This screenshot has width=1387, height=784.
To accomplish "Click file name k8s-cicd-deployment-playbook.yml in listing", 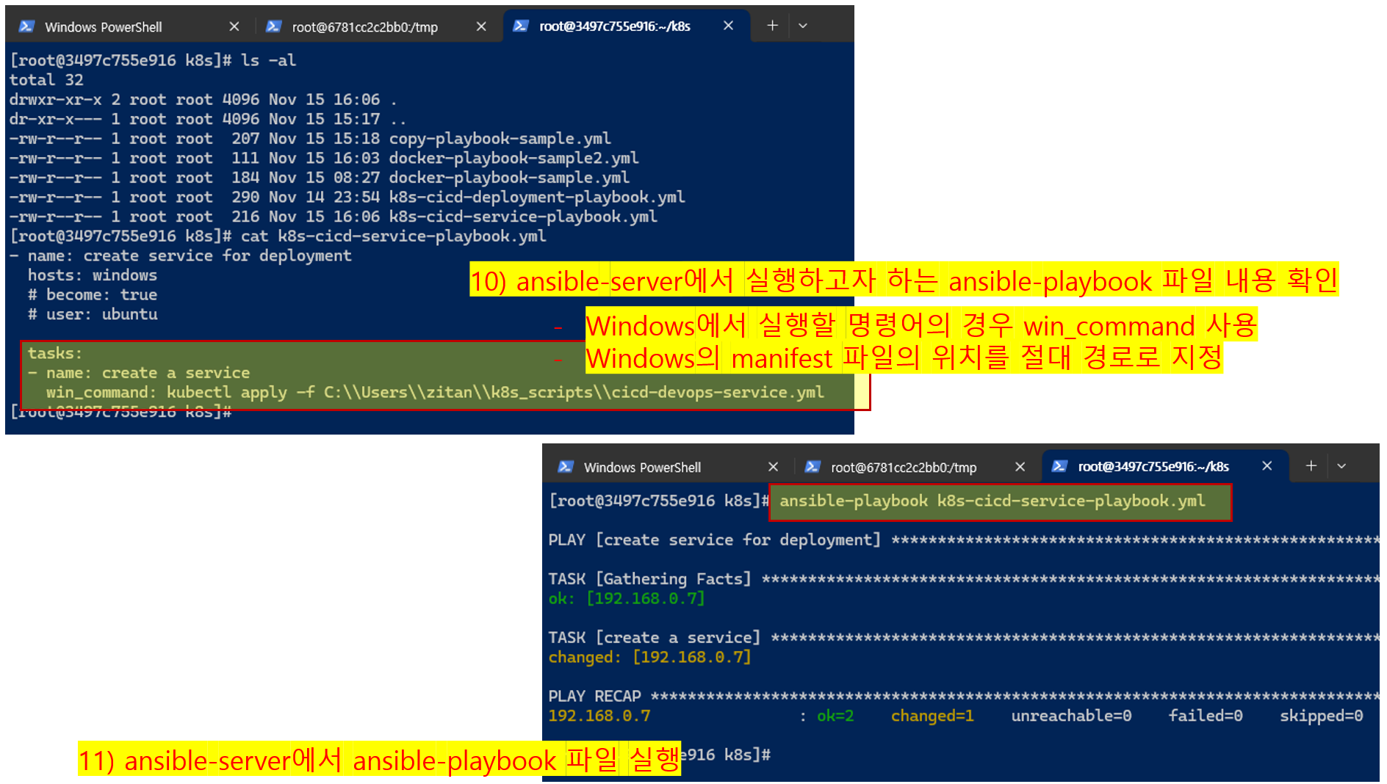I will (537, 197).
